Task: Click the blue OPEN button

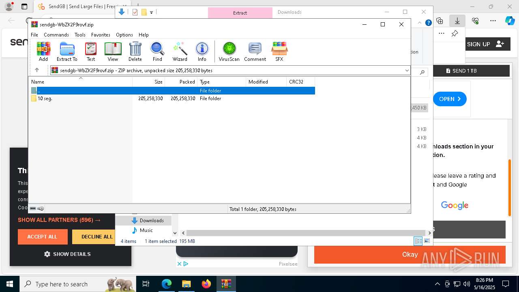Action: [450, 99]
